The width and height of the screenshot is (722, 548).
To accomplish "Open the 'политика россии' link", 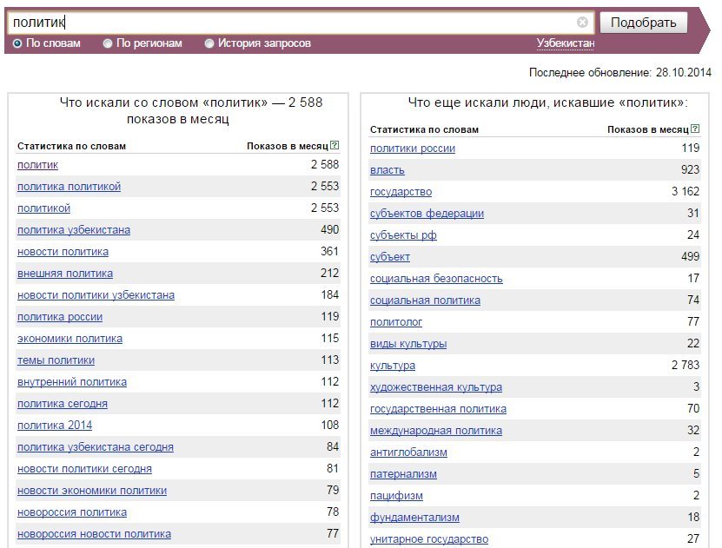I will [x=60, y=317].
